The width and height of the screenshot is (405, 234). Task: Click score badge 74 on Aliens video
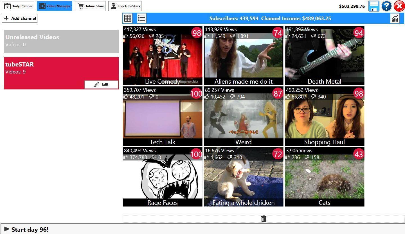pos(278,33)
